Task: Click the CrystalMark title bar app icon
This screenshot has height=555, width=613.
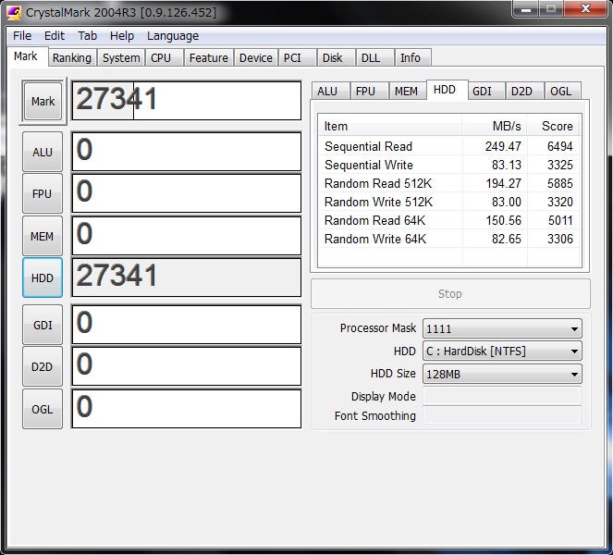Action: tap(14, 11)
